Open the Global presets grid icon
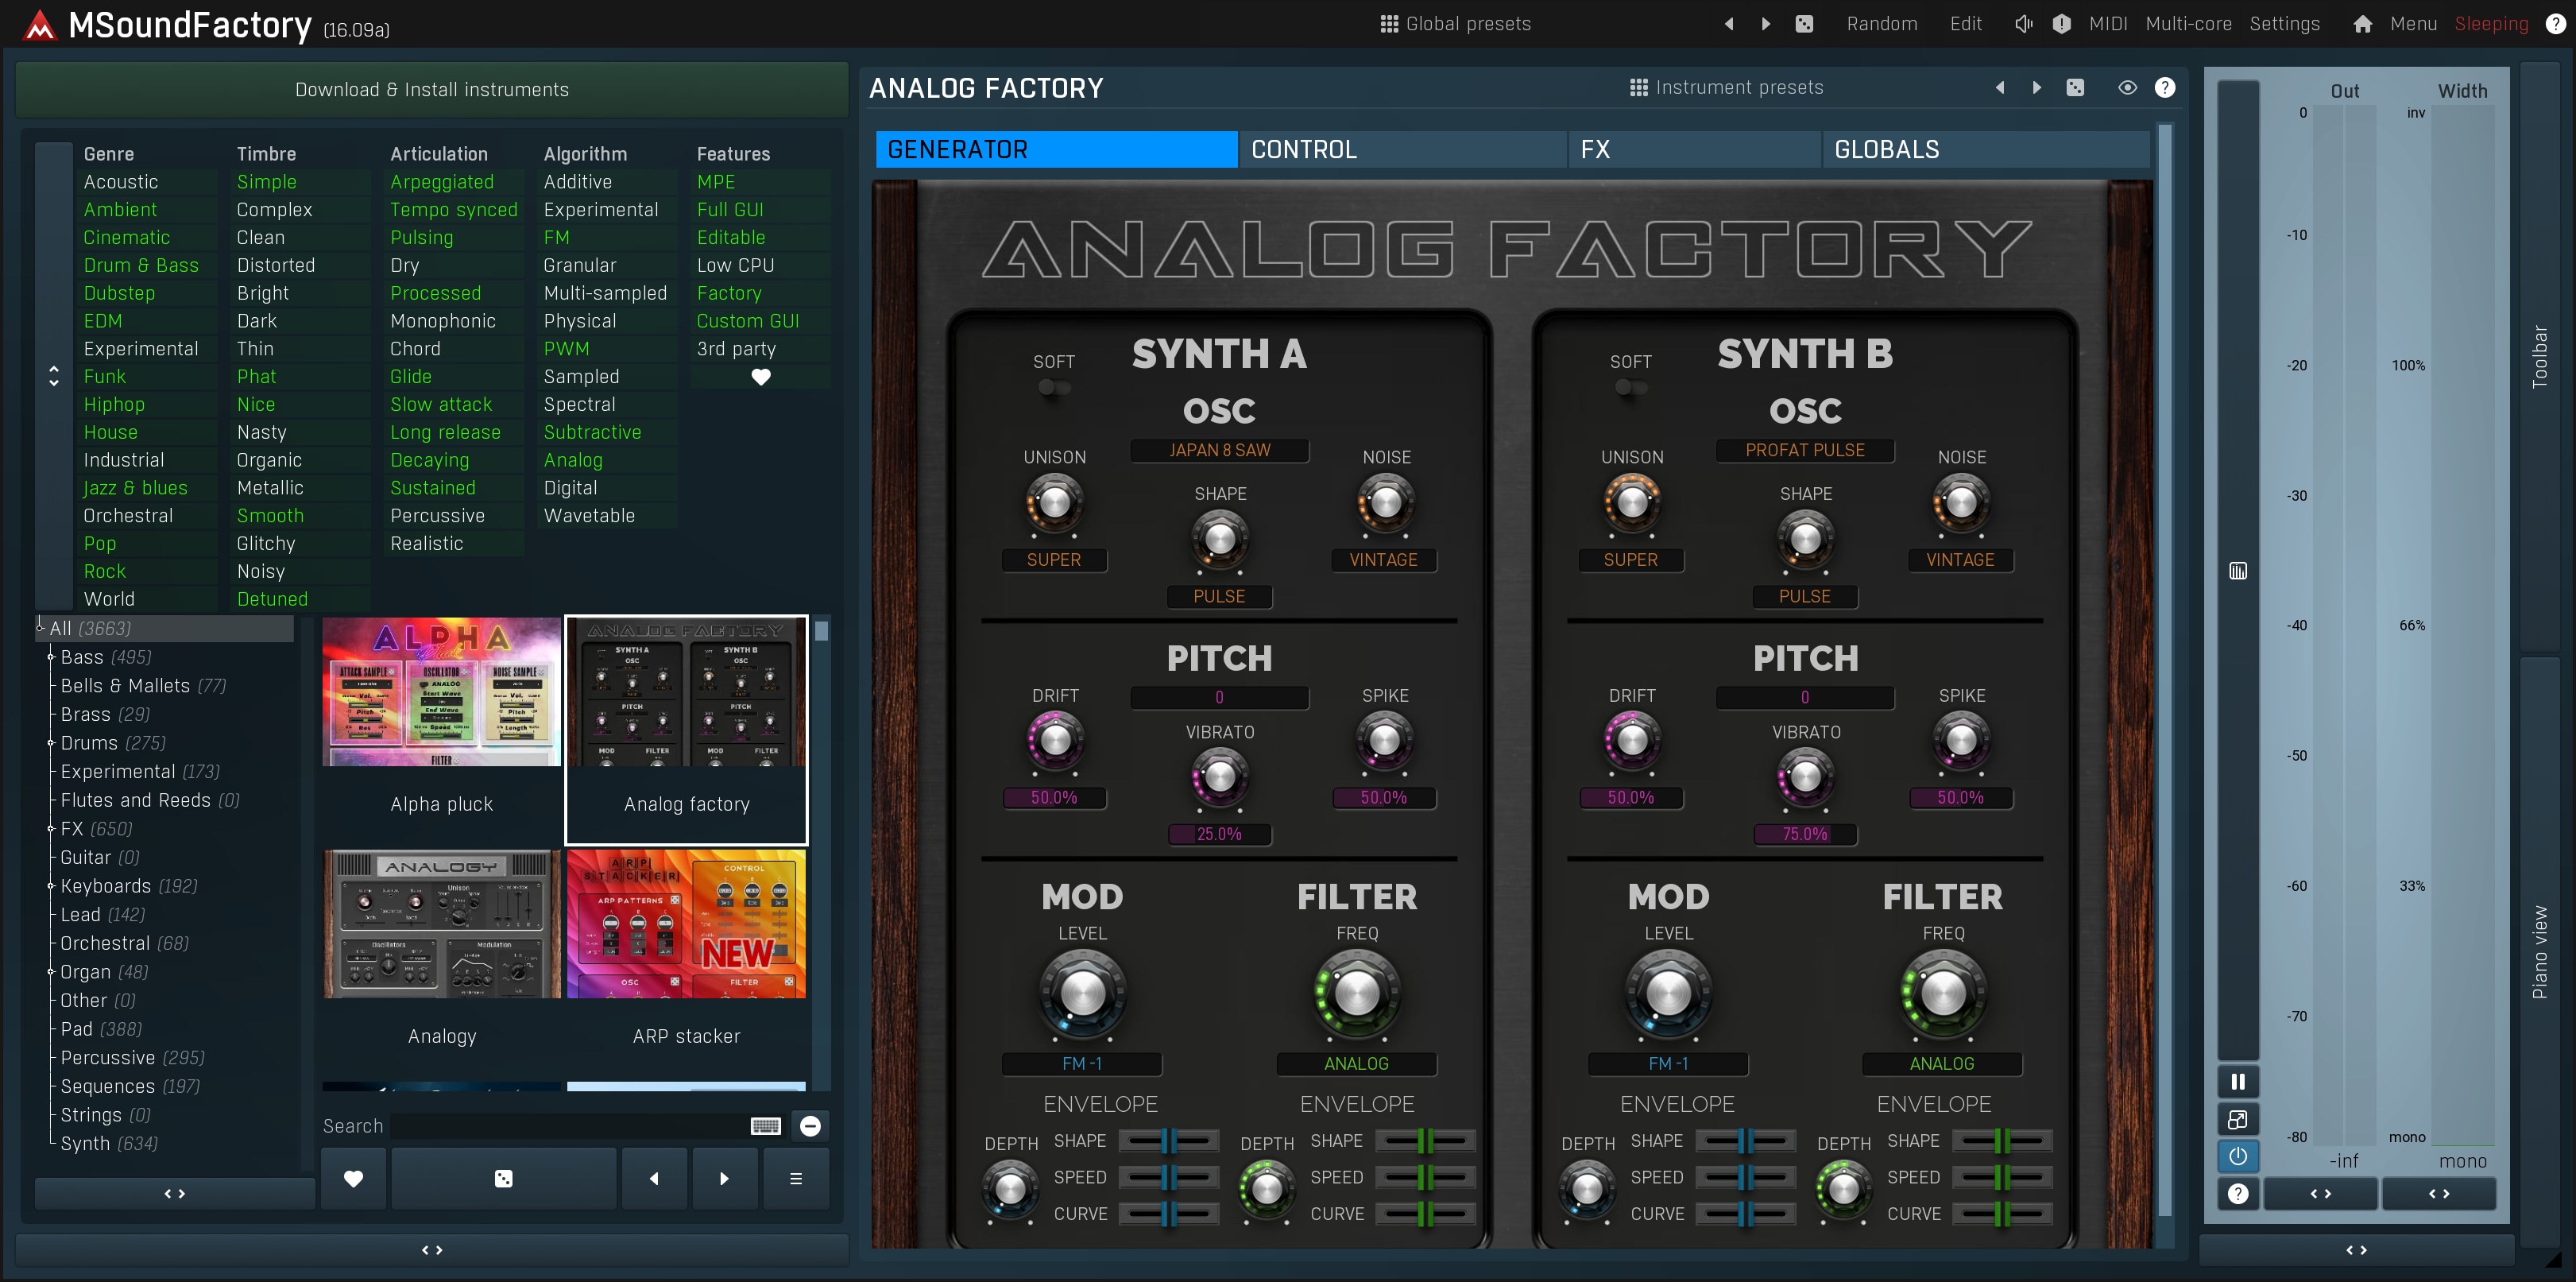2576x1282 pixels. pyautogui.click(x=1389, y=24)
